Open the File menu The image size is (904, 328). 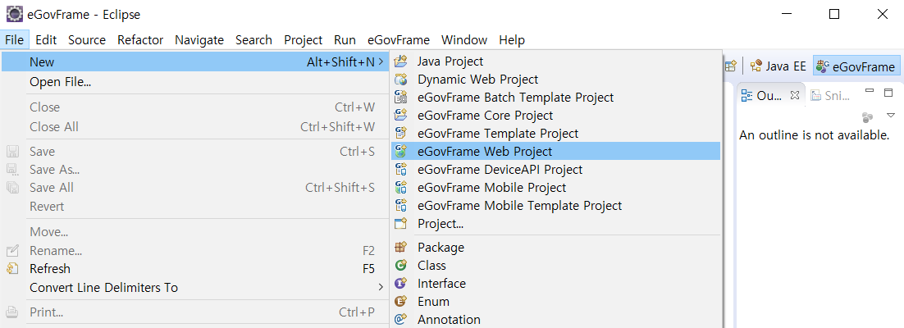pyautogui.click(x=15, y=40)
